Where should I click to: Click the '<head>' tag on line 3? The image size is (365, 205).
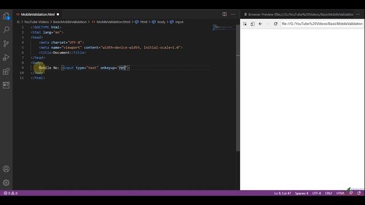coord(36,38)
